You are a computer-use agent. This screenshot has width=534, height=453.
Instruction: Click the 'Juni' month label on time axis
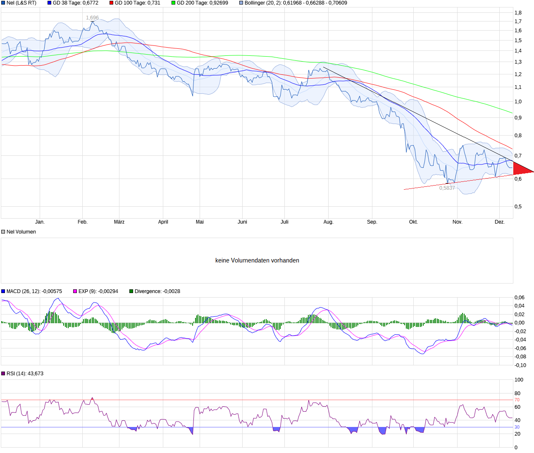[x=242, y=222]
